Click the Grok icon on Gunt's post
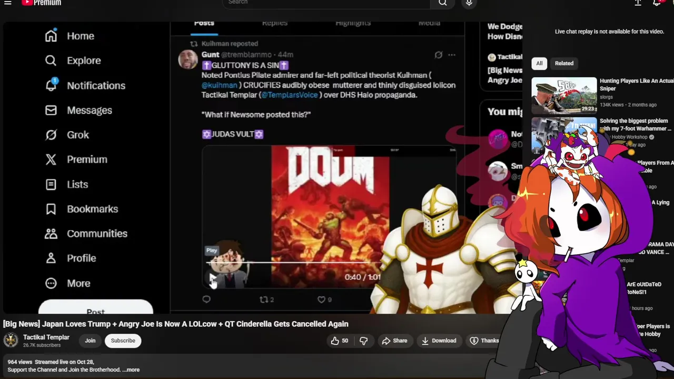Screen dimensions: 674x379 [438, 55]
